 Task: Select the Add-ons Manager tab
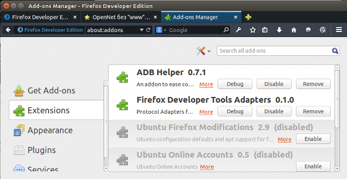point(201,17)
